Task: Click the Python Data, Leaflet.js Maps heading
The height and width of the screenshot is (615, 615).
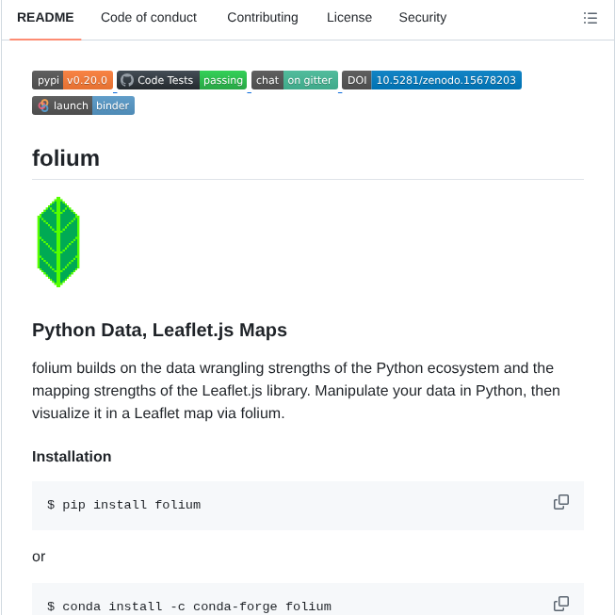Action: pyautogui.click(x=159, y=331)
